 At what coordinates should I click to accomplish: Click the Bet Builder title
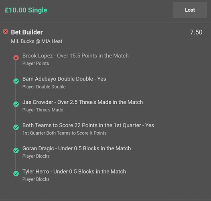coord(27,32)
